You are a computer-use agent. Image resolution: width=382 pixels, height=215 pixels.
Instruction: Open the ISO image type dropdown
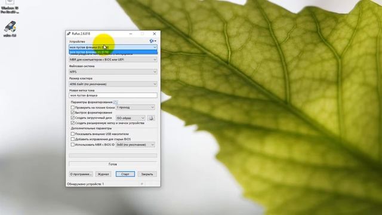click(131, 118)
